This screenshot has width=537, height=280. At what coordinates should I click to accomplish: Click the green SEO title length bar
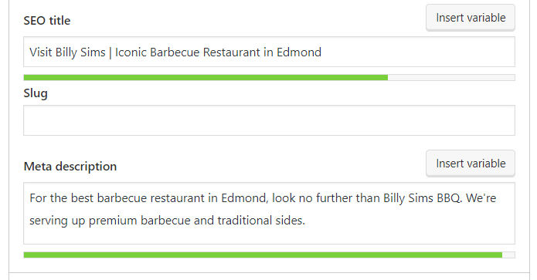pyautogui.click(x=206, y=78)
